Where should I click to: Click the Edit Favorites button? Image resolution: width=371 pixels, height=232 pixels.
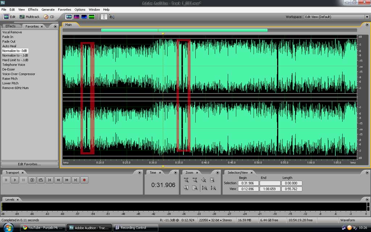click(x=29, y=164)
